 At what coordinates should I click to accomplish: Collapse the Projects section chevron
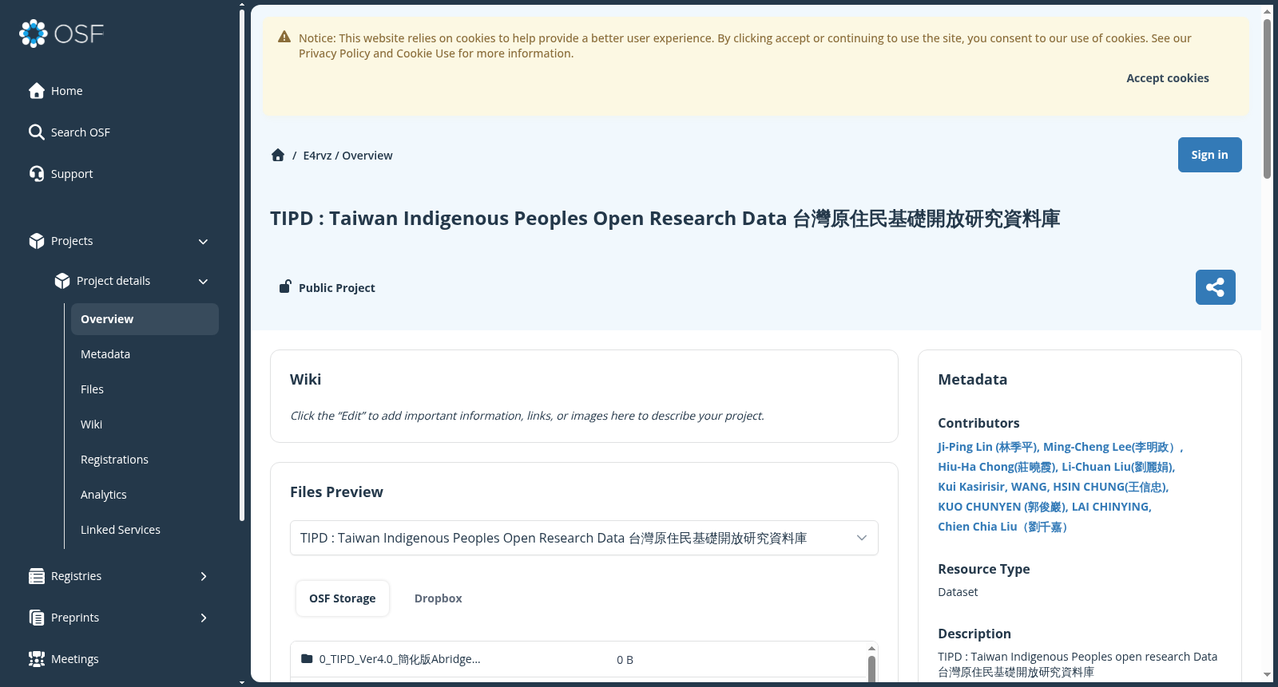click(x=203, y=241)
